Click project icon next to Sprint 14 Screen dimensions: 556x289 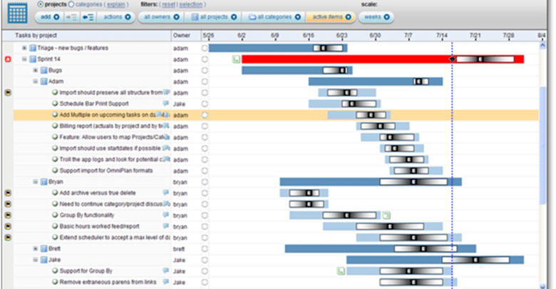click(x=33, y=59)
